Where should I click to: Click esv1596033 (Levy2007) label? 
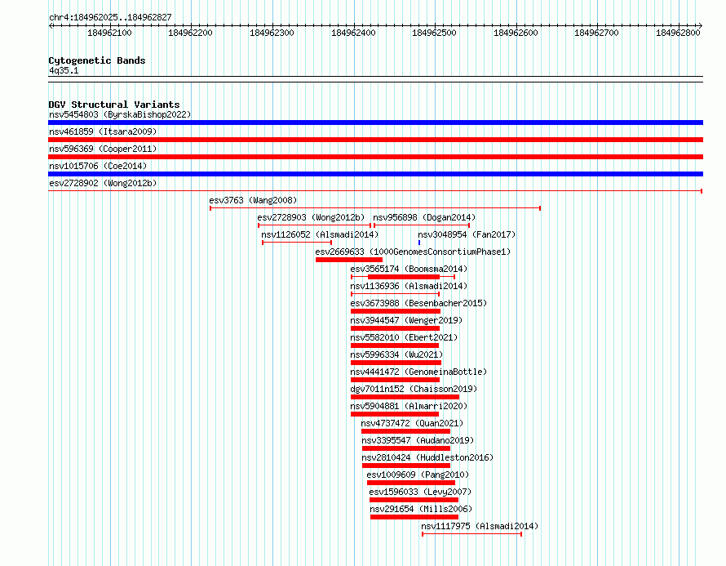(420, 492)
